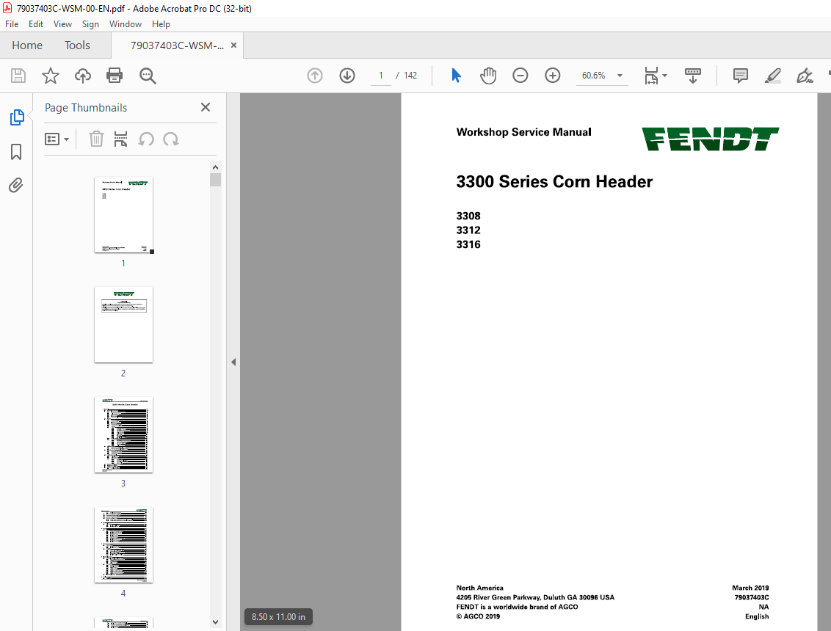Open the Bookmarks panel

16,152
